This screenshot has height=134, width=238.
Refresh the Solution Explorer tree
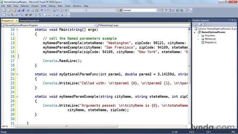point(205,25)
